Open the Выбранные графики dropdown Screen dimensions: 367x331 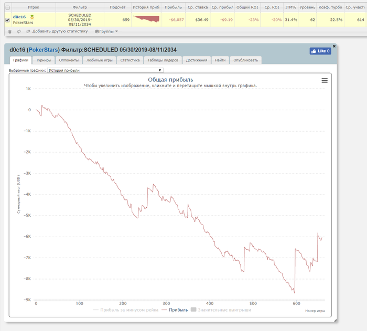105,70
